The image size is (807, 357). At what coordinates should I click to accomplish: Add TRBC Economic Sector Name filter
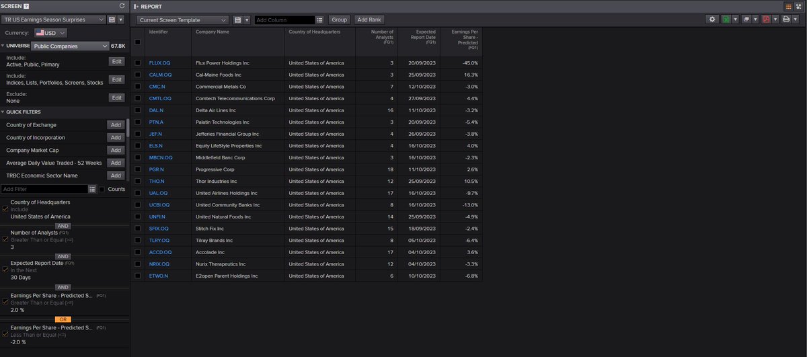point(116,175)
